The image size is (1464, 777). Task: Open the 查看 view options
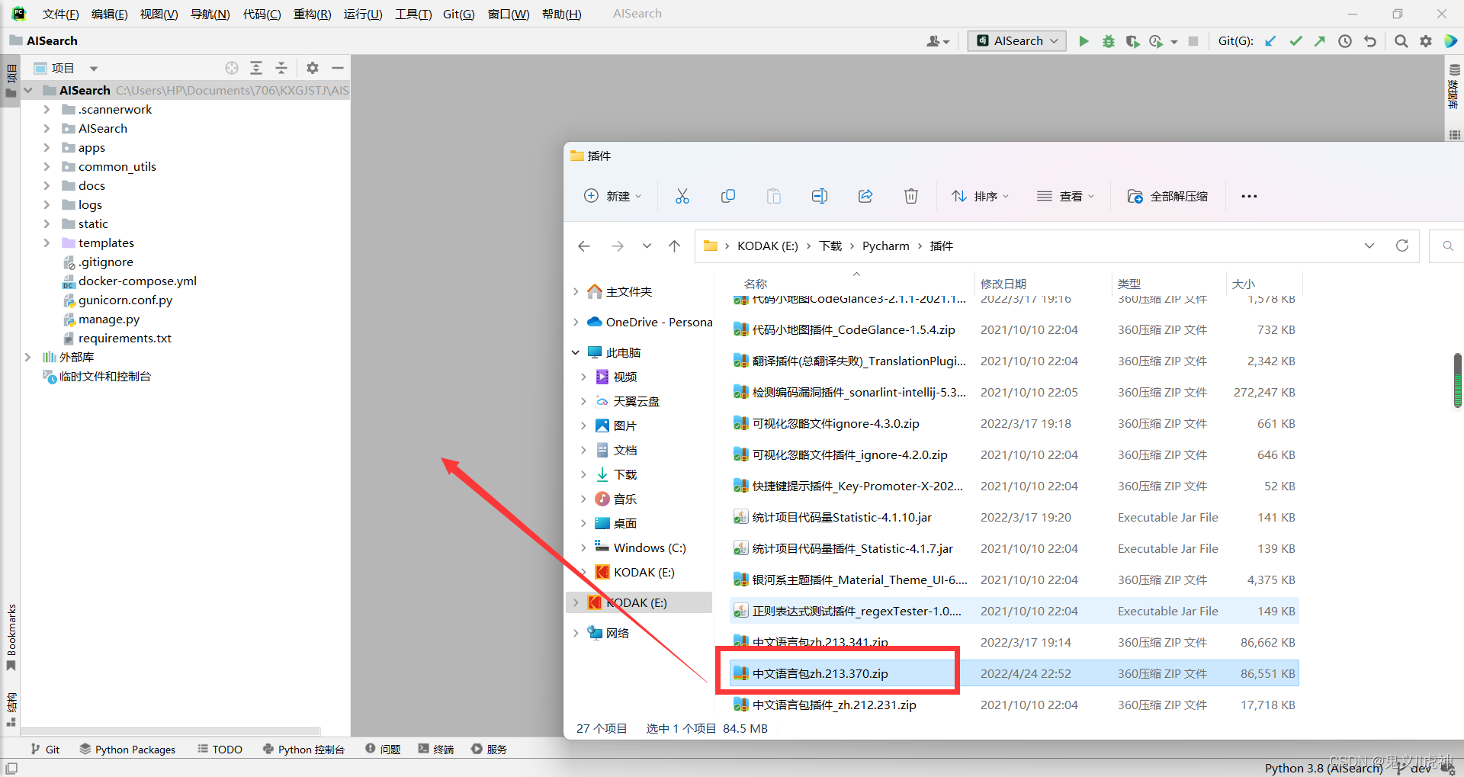coord(1065,196)
